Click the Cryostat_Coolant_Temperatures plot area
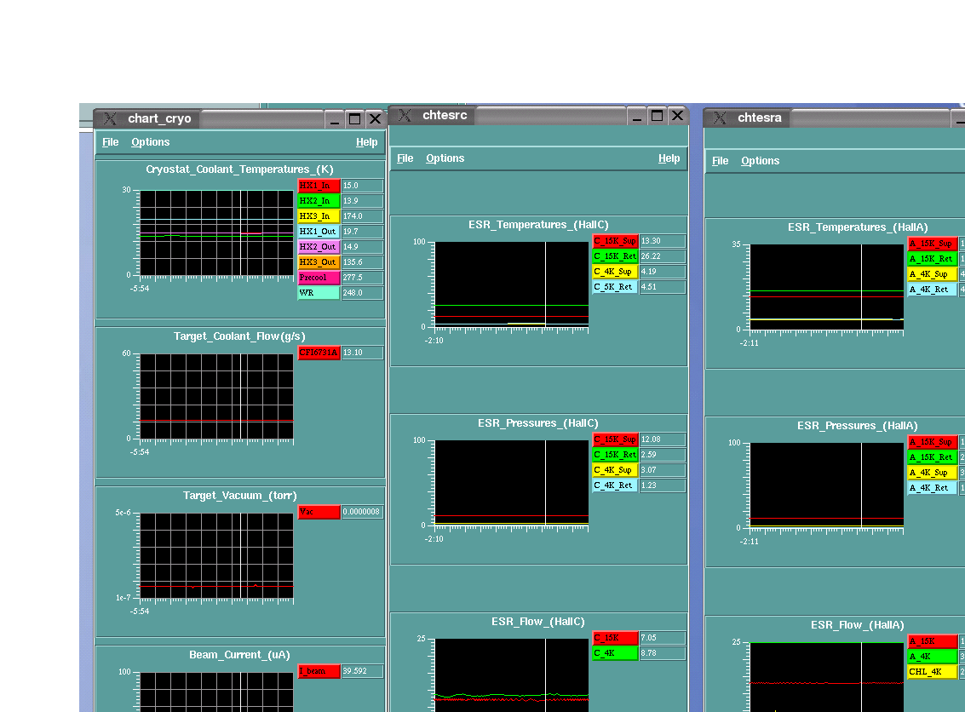 [216, 233]
